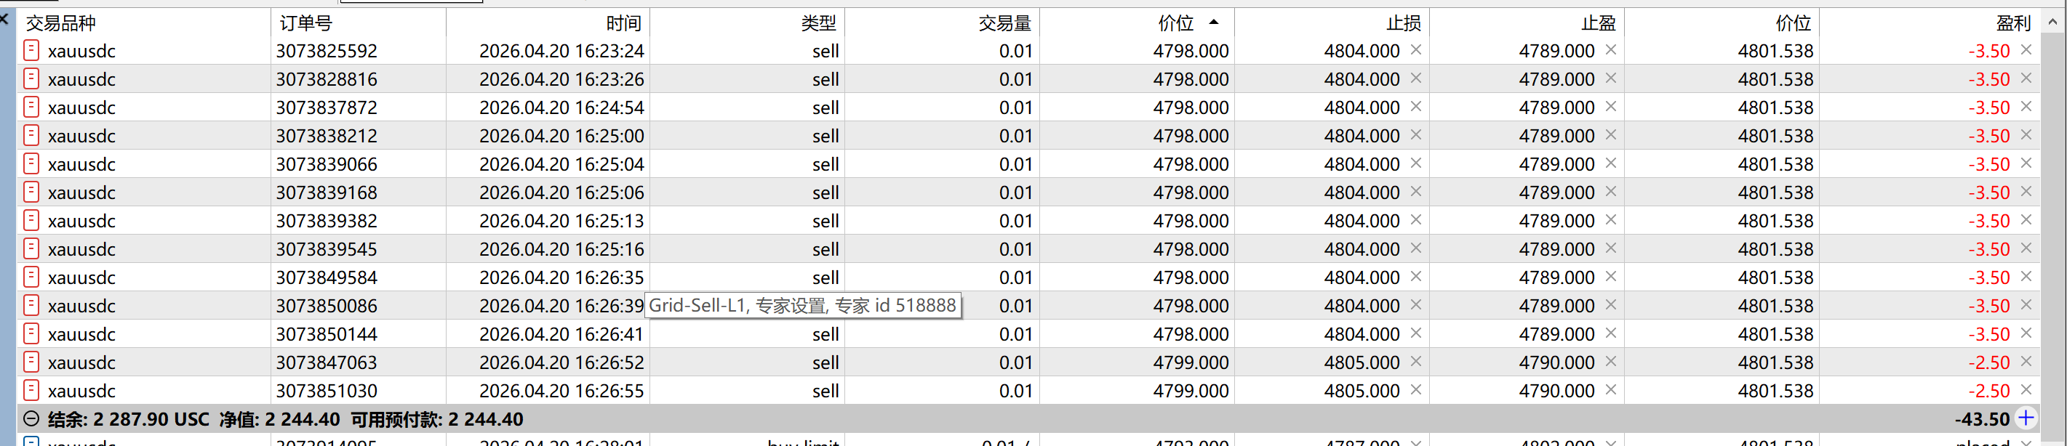Click the position icon of order 3073839545

click(x=31, y=249)
